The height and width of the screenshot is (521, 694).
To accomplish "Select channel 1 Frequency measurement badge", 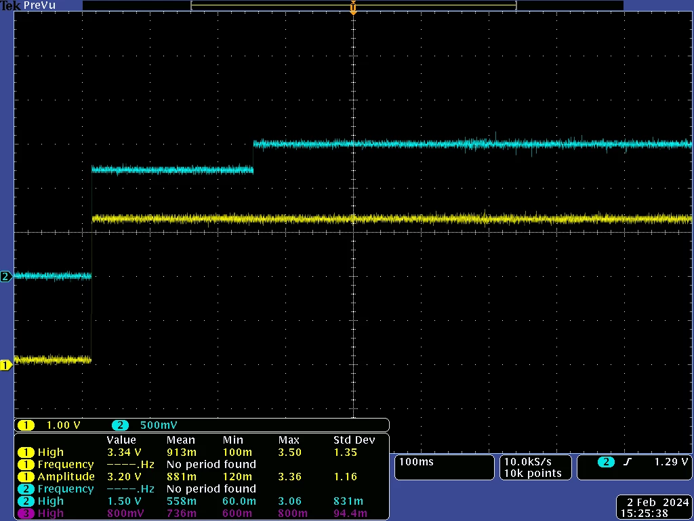I will (x=26, y=465).
